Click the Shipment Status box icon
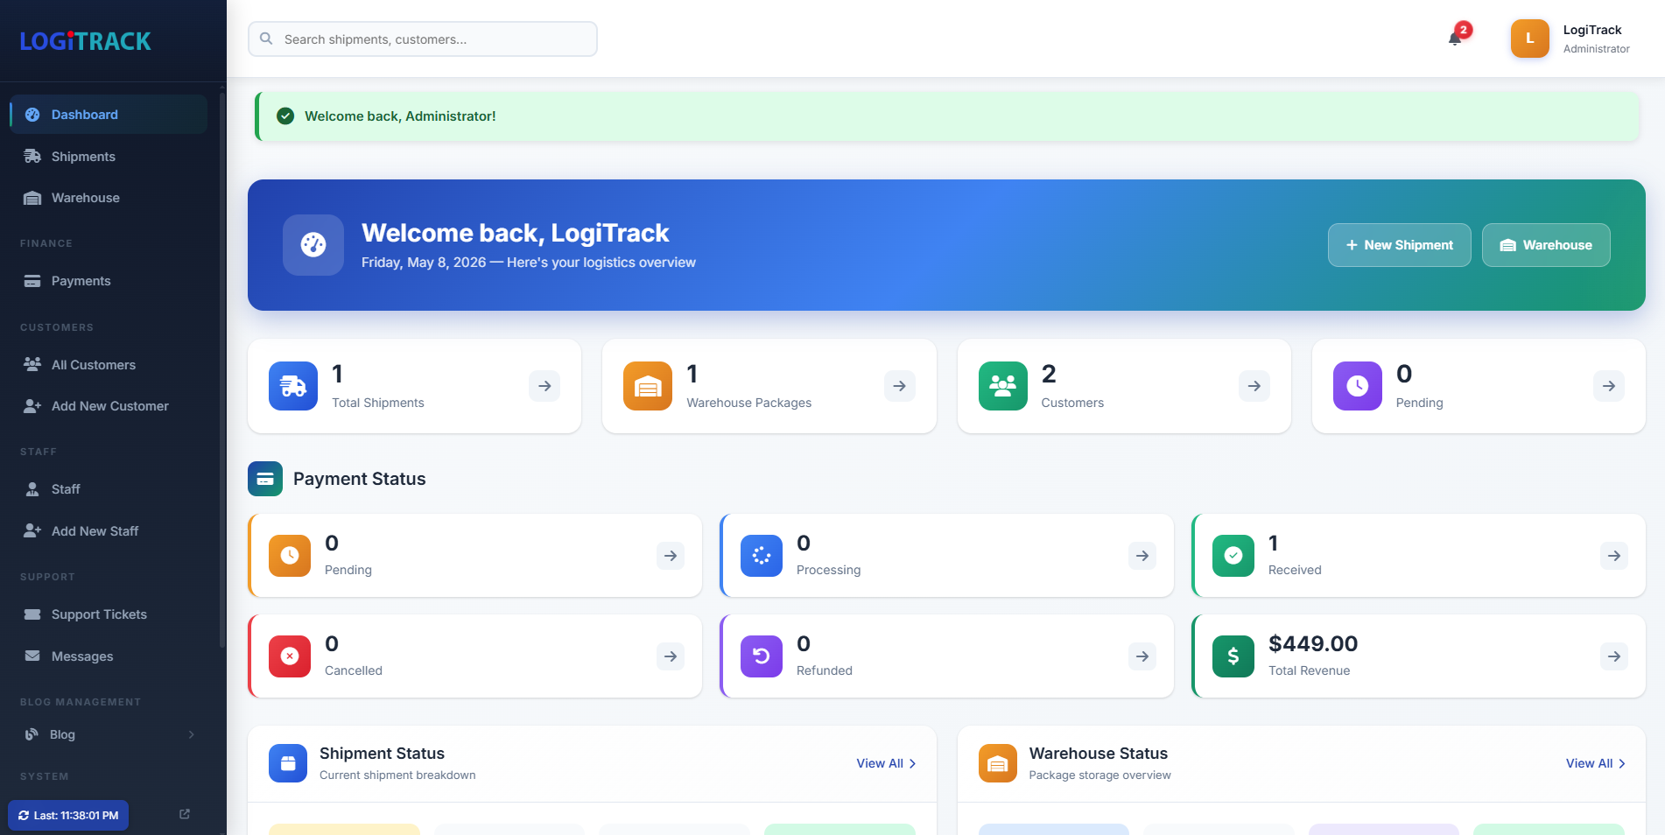Viewport: 1665px width, 835px height. (288, 763)
